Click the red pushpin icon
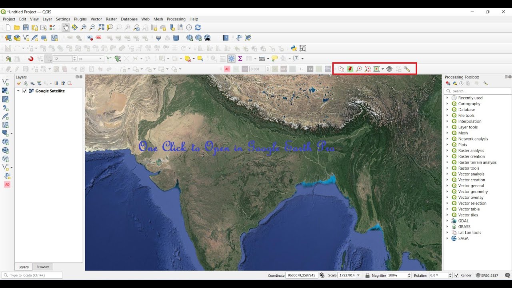 [350, 69]
